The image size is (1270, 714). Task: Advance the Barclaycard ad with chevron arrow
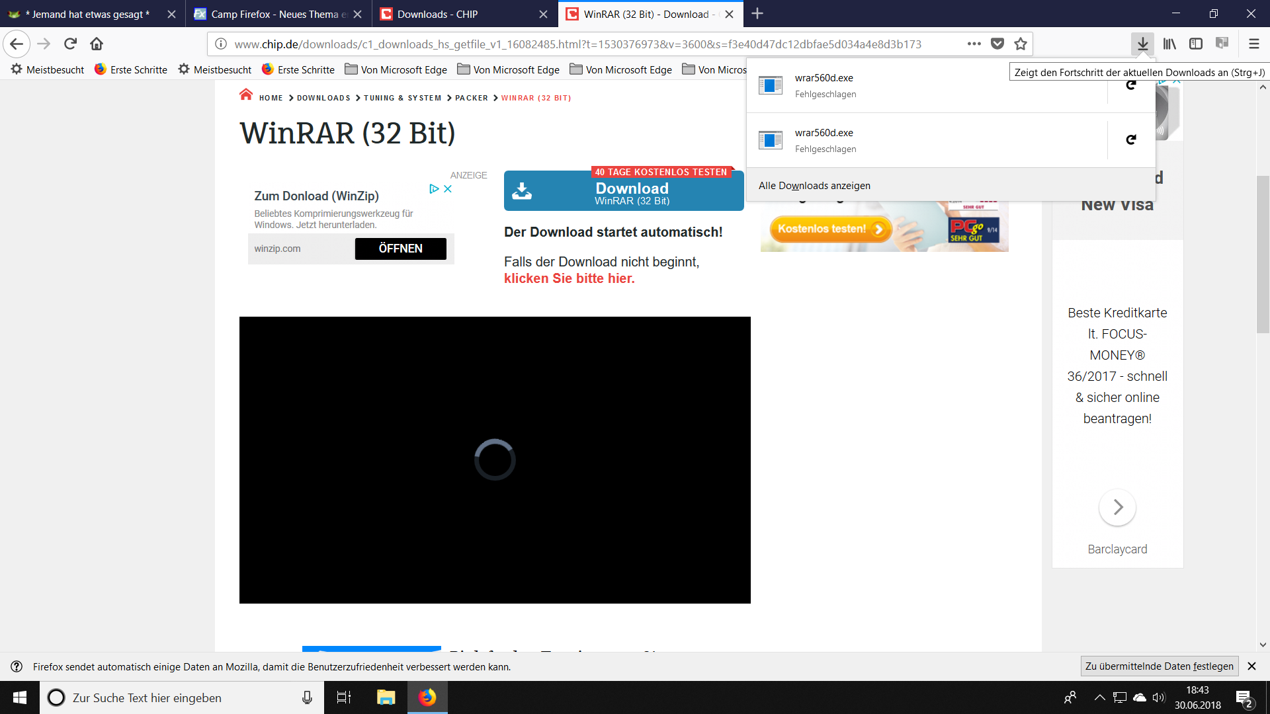[x=1117, y=507]
